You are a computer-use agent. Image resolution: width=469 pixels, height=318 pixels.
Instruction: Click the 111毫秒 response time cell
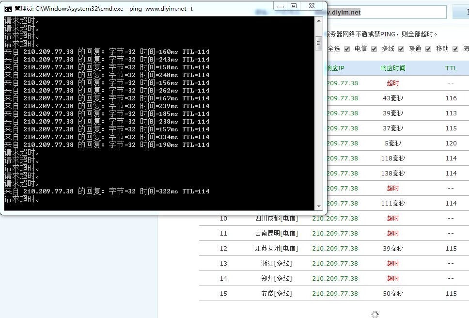click(393, 204)
